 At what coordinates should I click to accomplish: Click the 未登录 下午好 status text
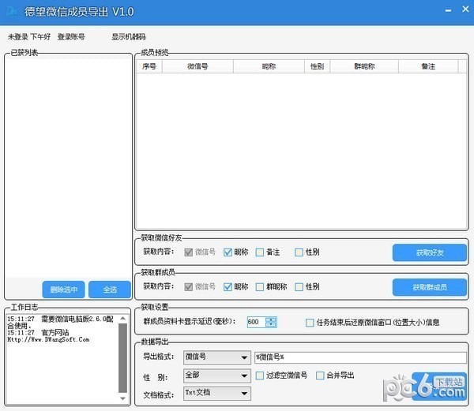tap(29, 37)
